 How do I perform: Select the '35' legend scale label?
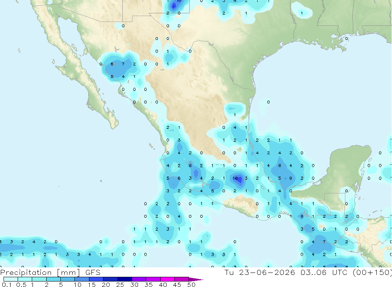tap(149, 285)
